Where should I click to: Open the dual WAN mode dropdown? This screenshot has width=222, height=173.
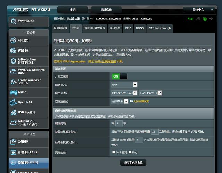click(120, 101)
